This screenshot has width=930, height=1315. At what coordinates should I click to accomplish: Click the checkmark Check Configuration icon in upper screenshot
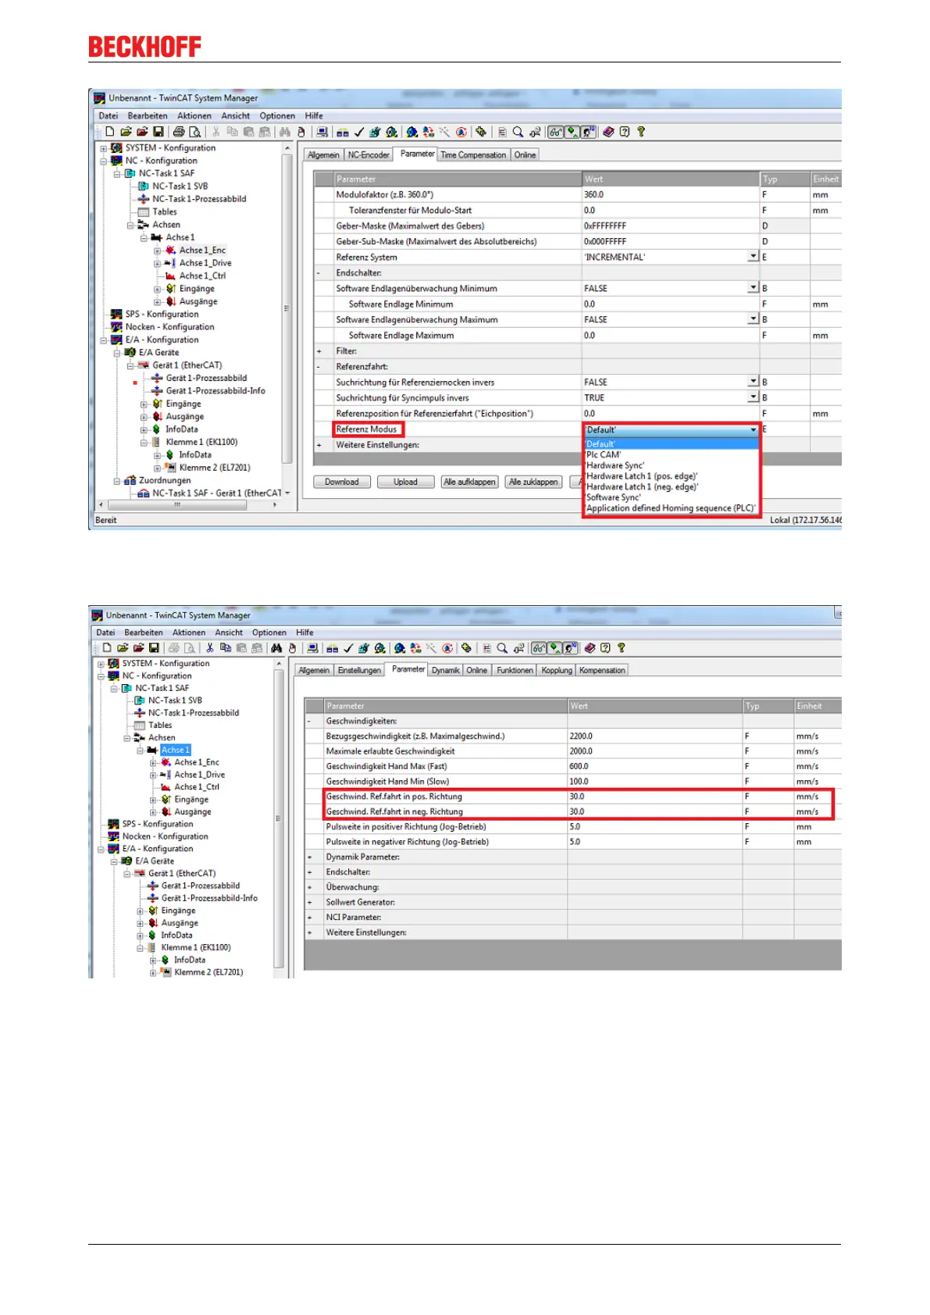(x=359, y=132)
